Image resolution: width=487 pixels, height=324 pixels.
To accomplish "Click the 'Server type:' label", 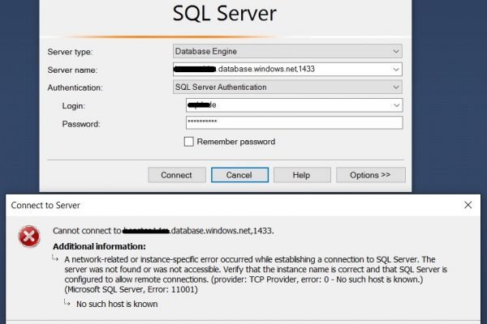I will [x=70, y=52].
